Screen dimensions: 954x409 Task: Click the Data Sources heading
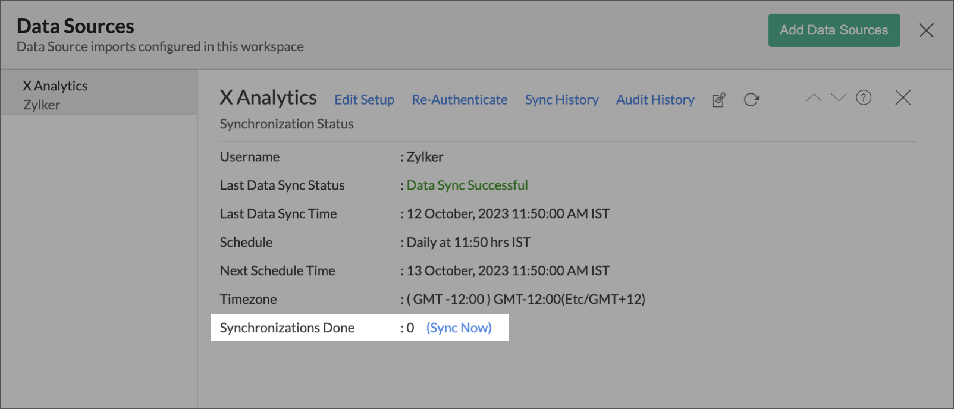point(76,26)
